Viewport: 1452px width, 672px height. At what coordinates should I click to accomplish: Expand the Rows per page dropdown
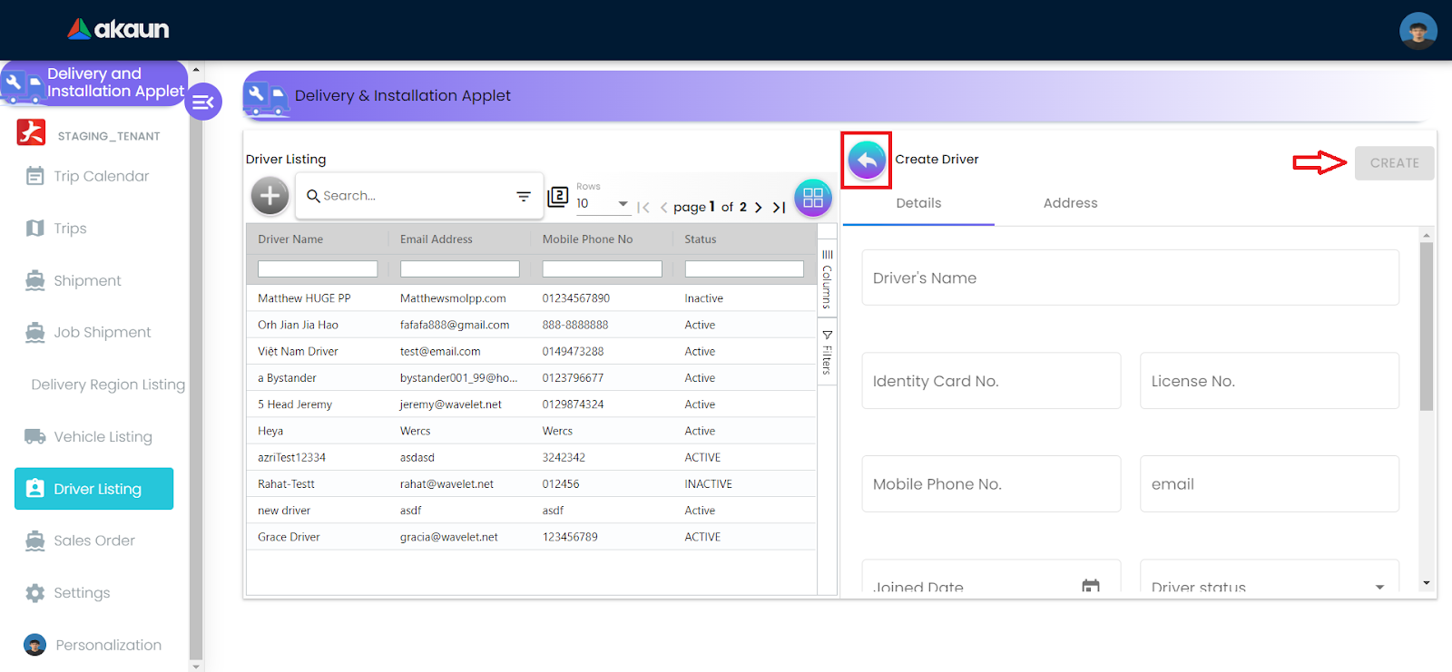pyautogui.click(x=623, y=204)
